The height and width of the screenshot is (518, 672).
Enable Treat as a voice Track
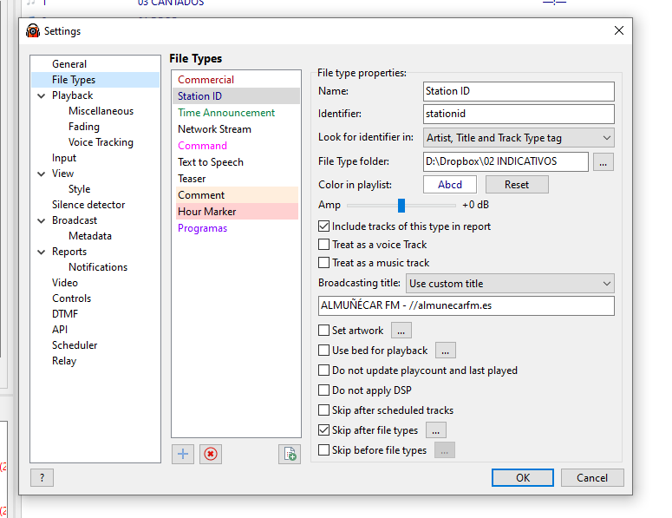click(324, 245)
